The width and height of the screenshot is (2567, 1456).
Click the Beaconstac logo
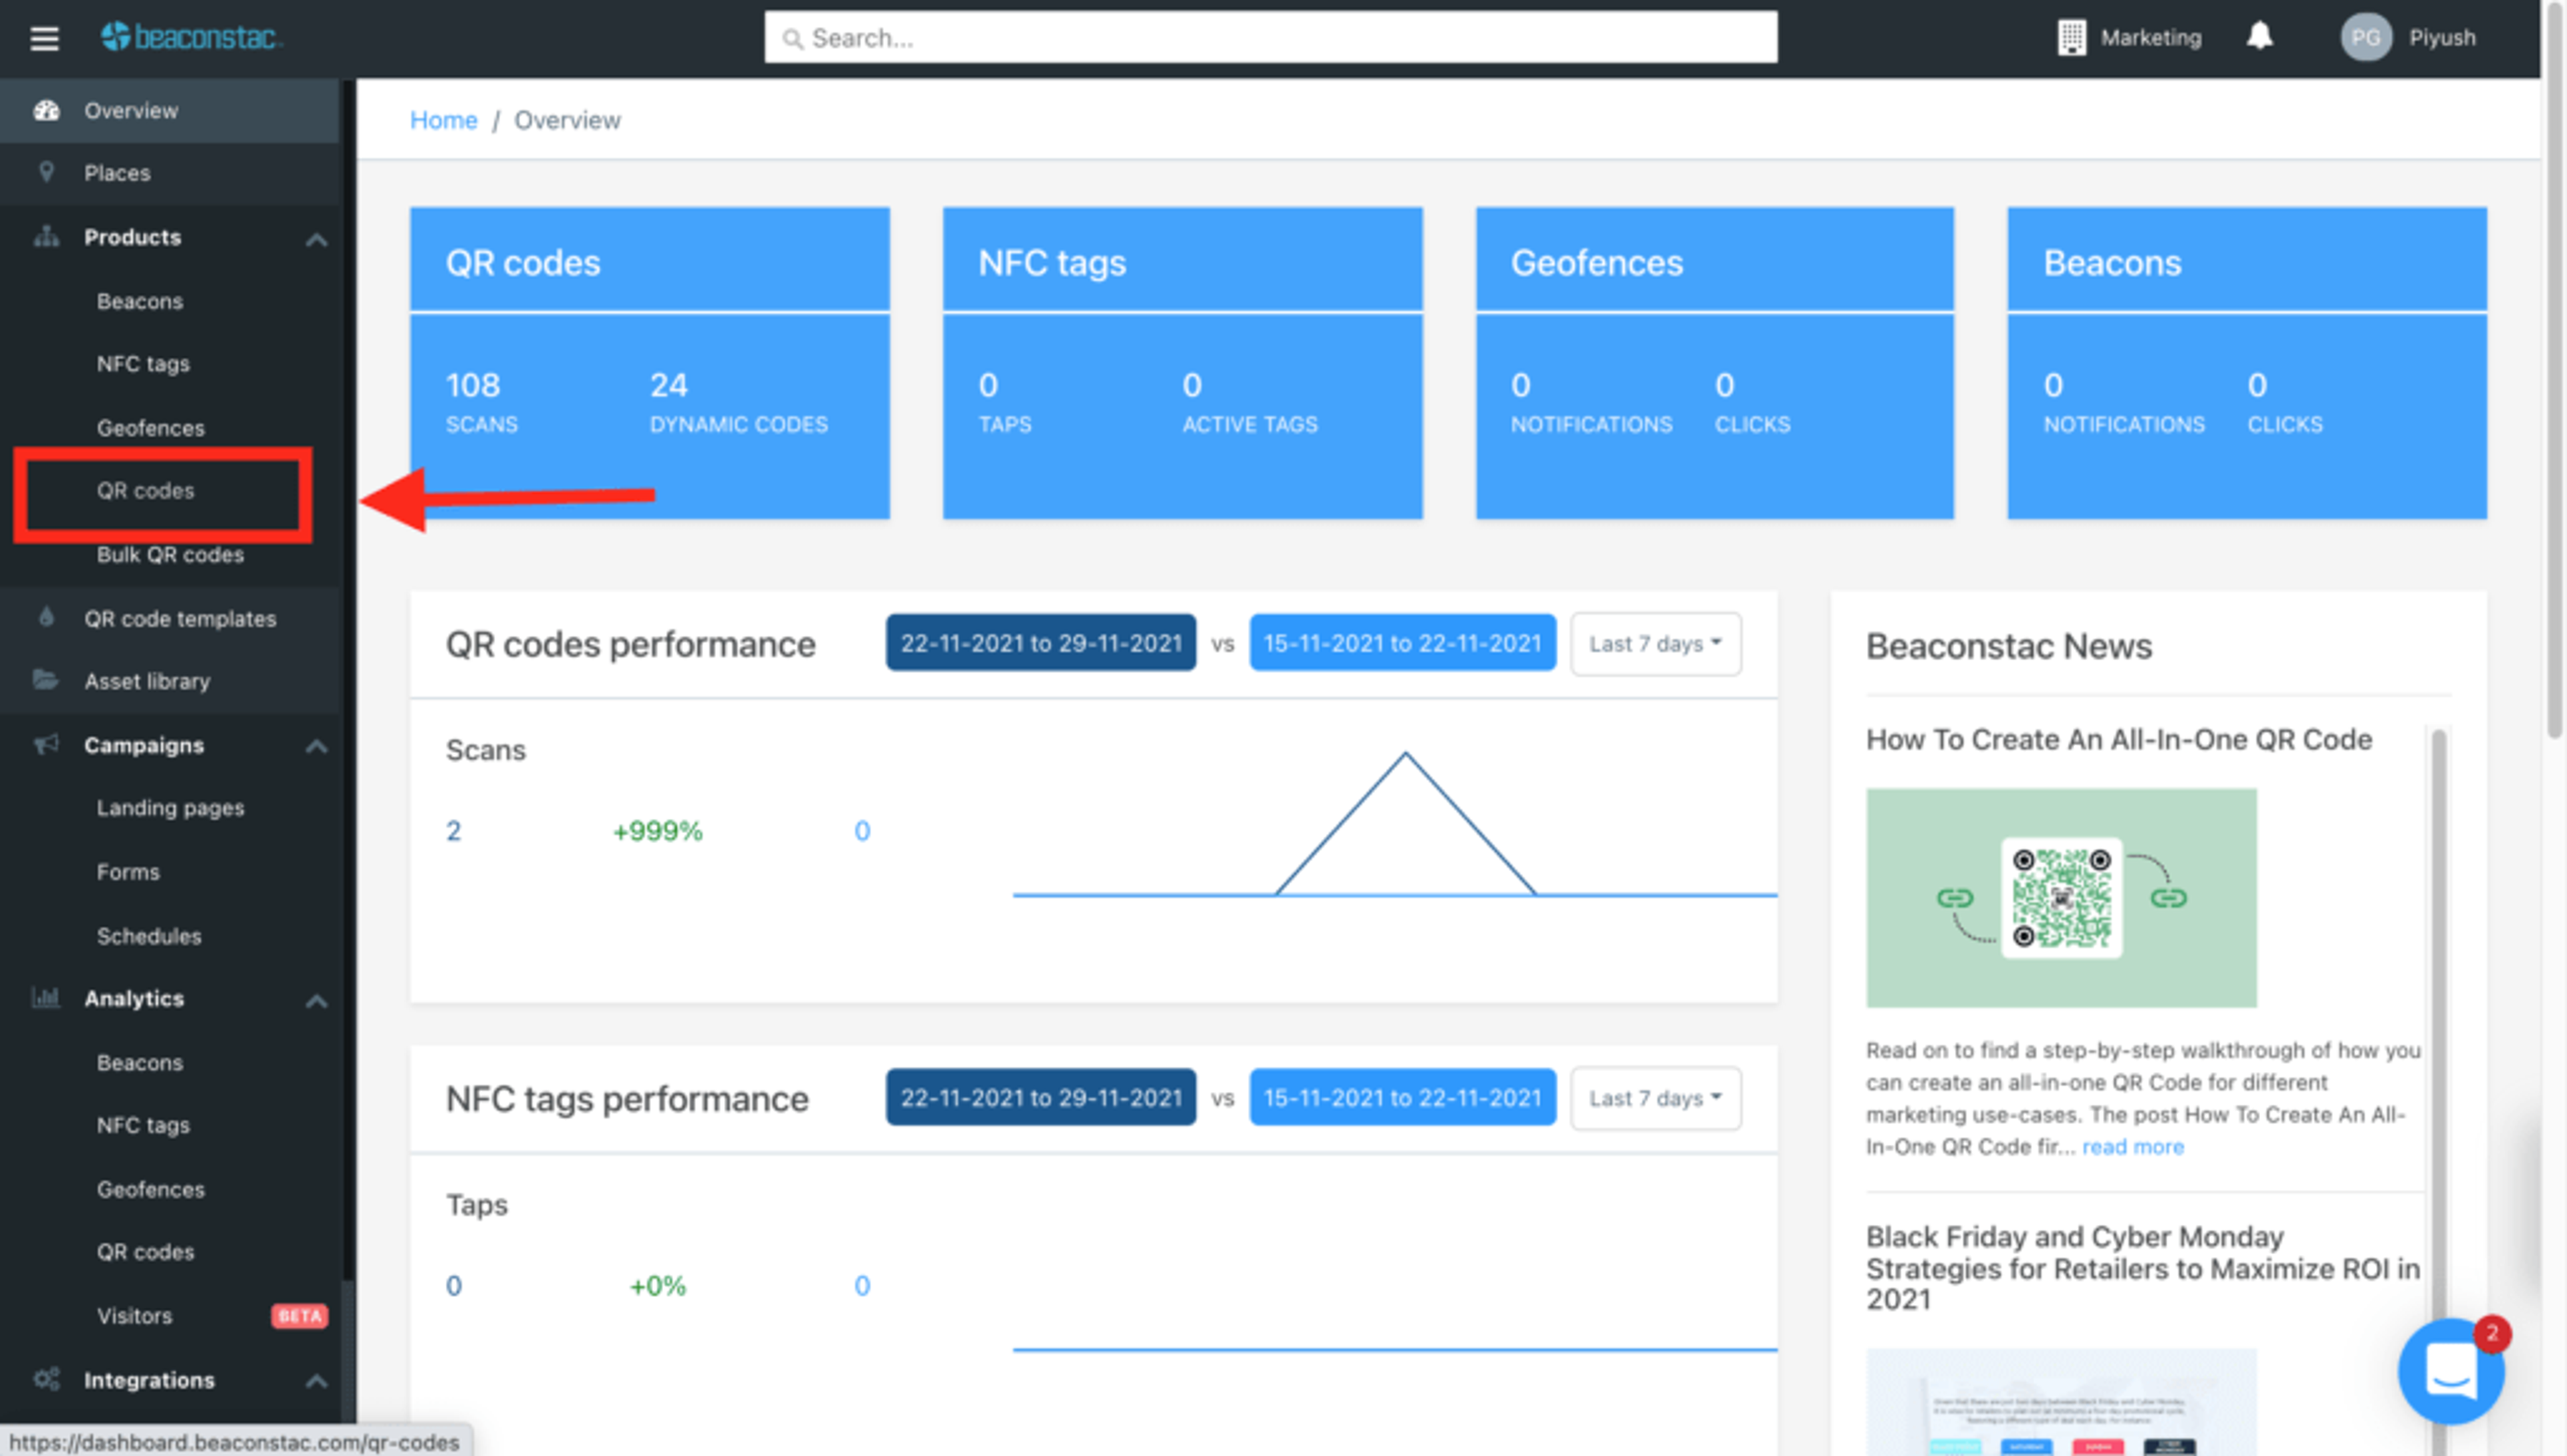pos(191,37)
